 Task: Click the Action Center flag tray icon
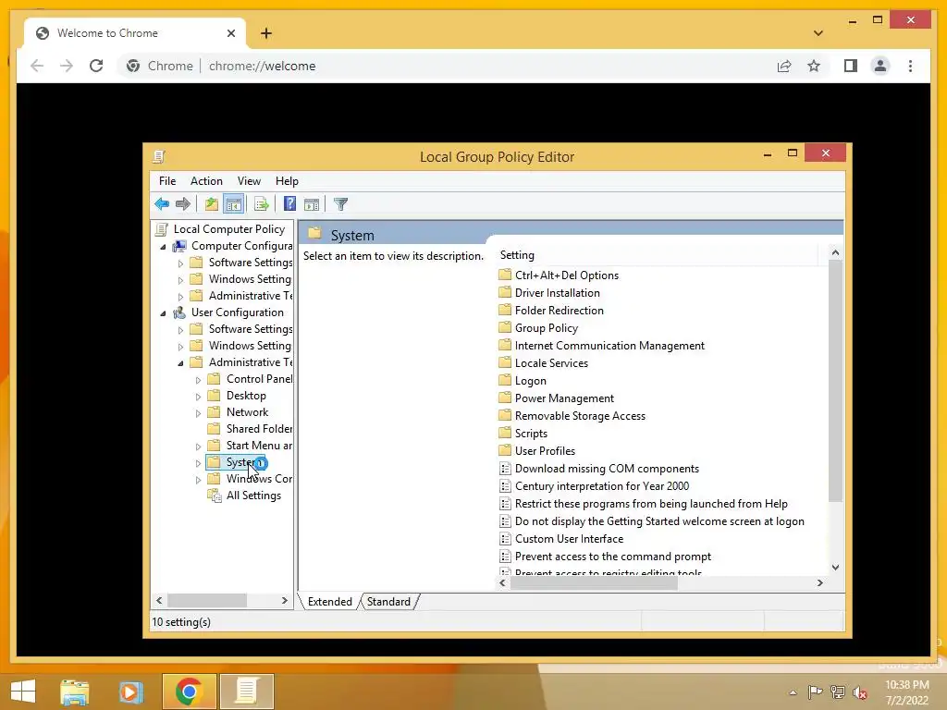tap(815, 692)
